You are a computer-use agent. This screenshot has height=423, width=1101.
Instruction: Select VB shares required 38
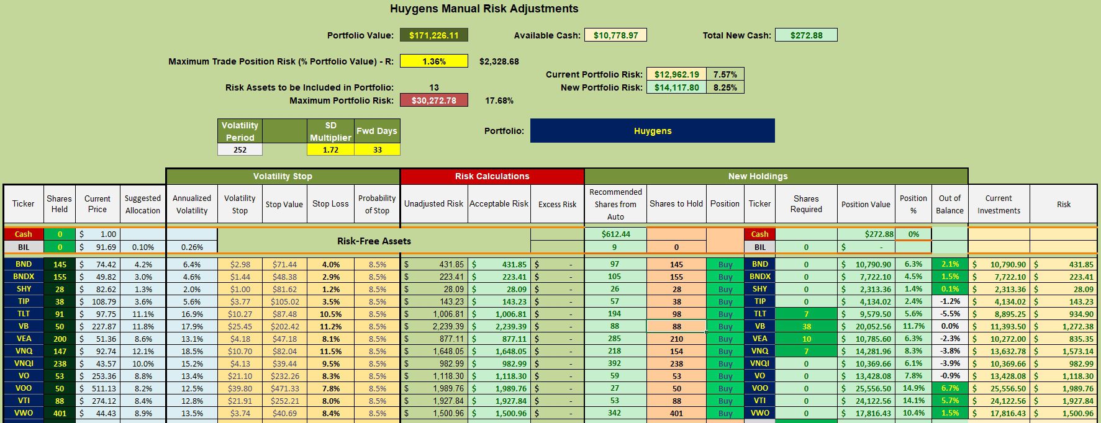tap(806, 326)
